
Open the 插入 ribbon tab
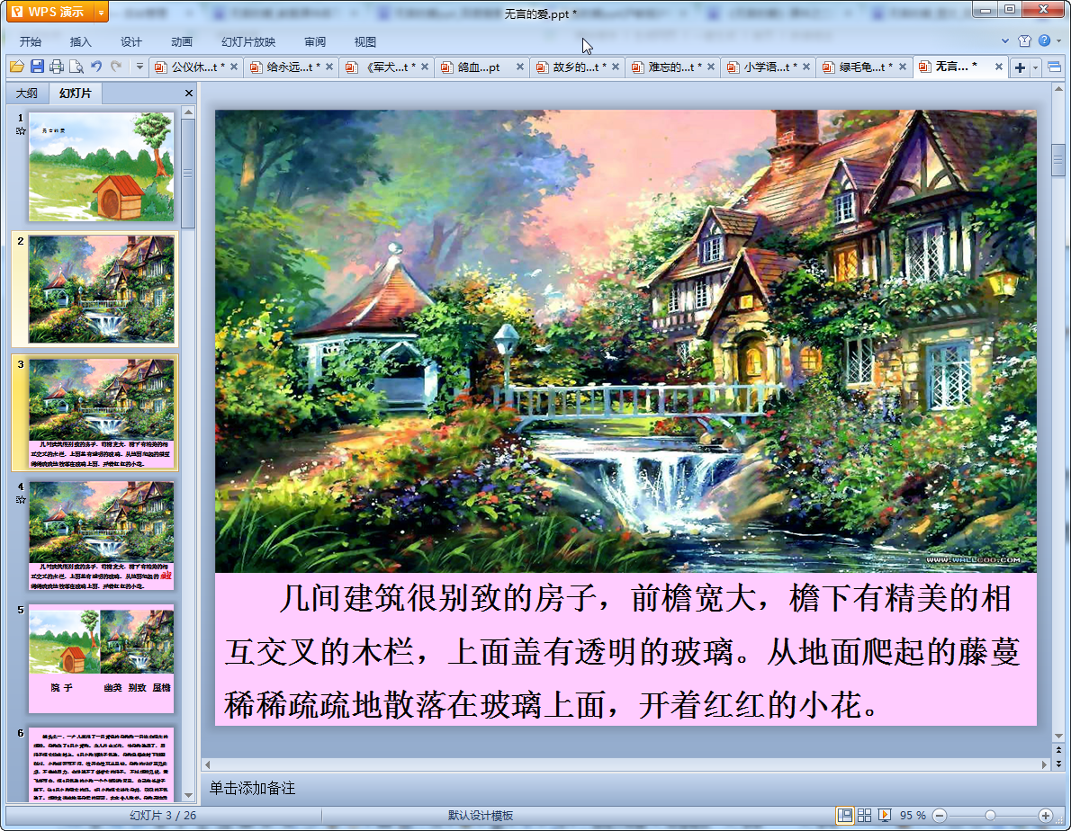click(80, 41)
